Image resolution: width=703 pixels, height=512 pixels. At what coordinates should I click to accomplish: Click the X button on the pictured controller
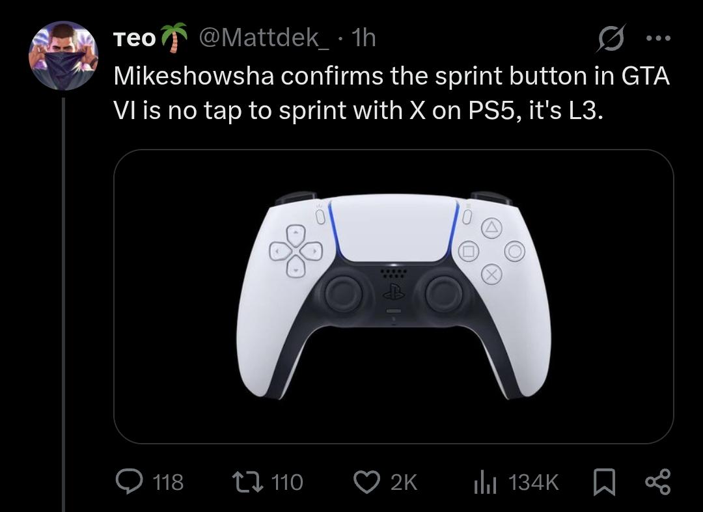[491, 274]
